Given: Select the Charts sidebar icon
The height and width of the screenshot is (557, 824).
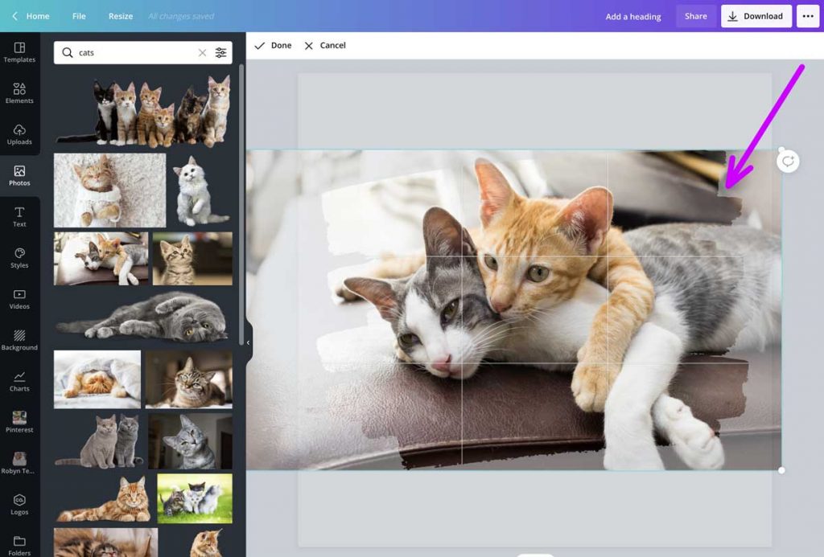Looking at the screenshot, I should coord(19,382).
